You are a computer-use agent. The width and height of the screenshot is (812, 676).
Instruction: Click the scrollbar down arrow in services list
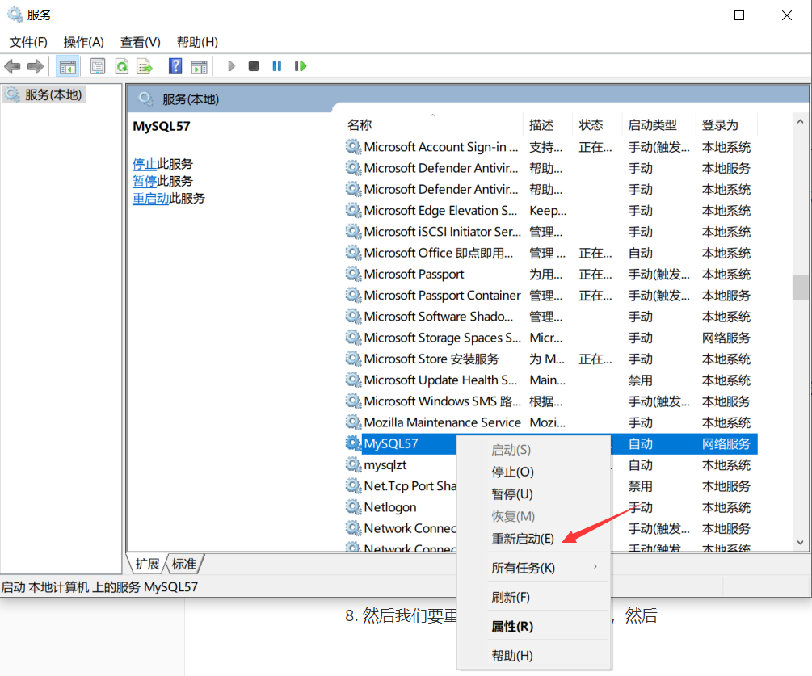[x=800, y=543]
